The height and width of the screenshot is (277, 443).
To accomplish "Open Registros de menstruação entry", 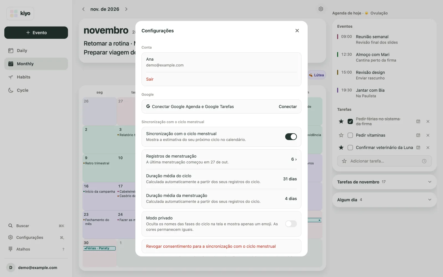I will [221, 159].
